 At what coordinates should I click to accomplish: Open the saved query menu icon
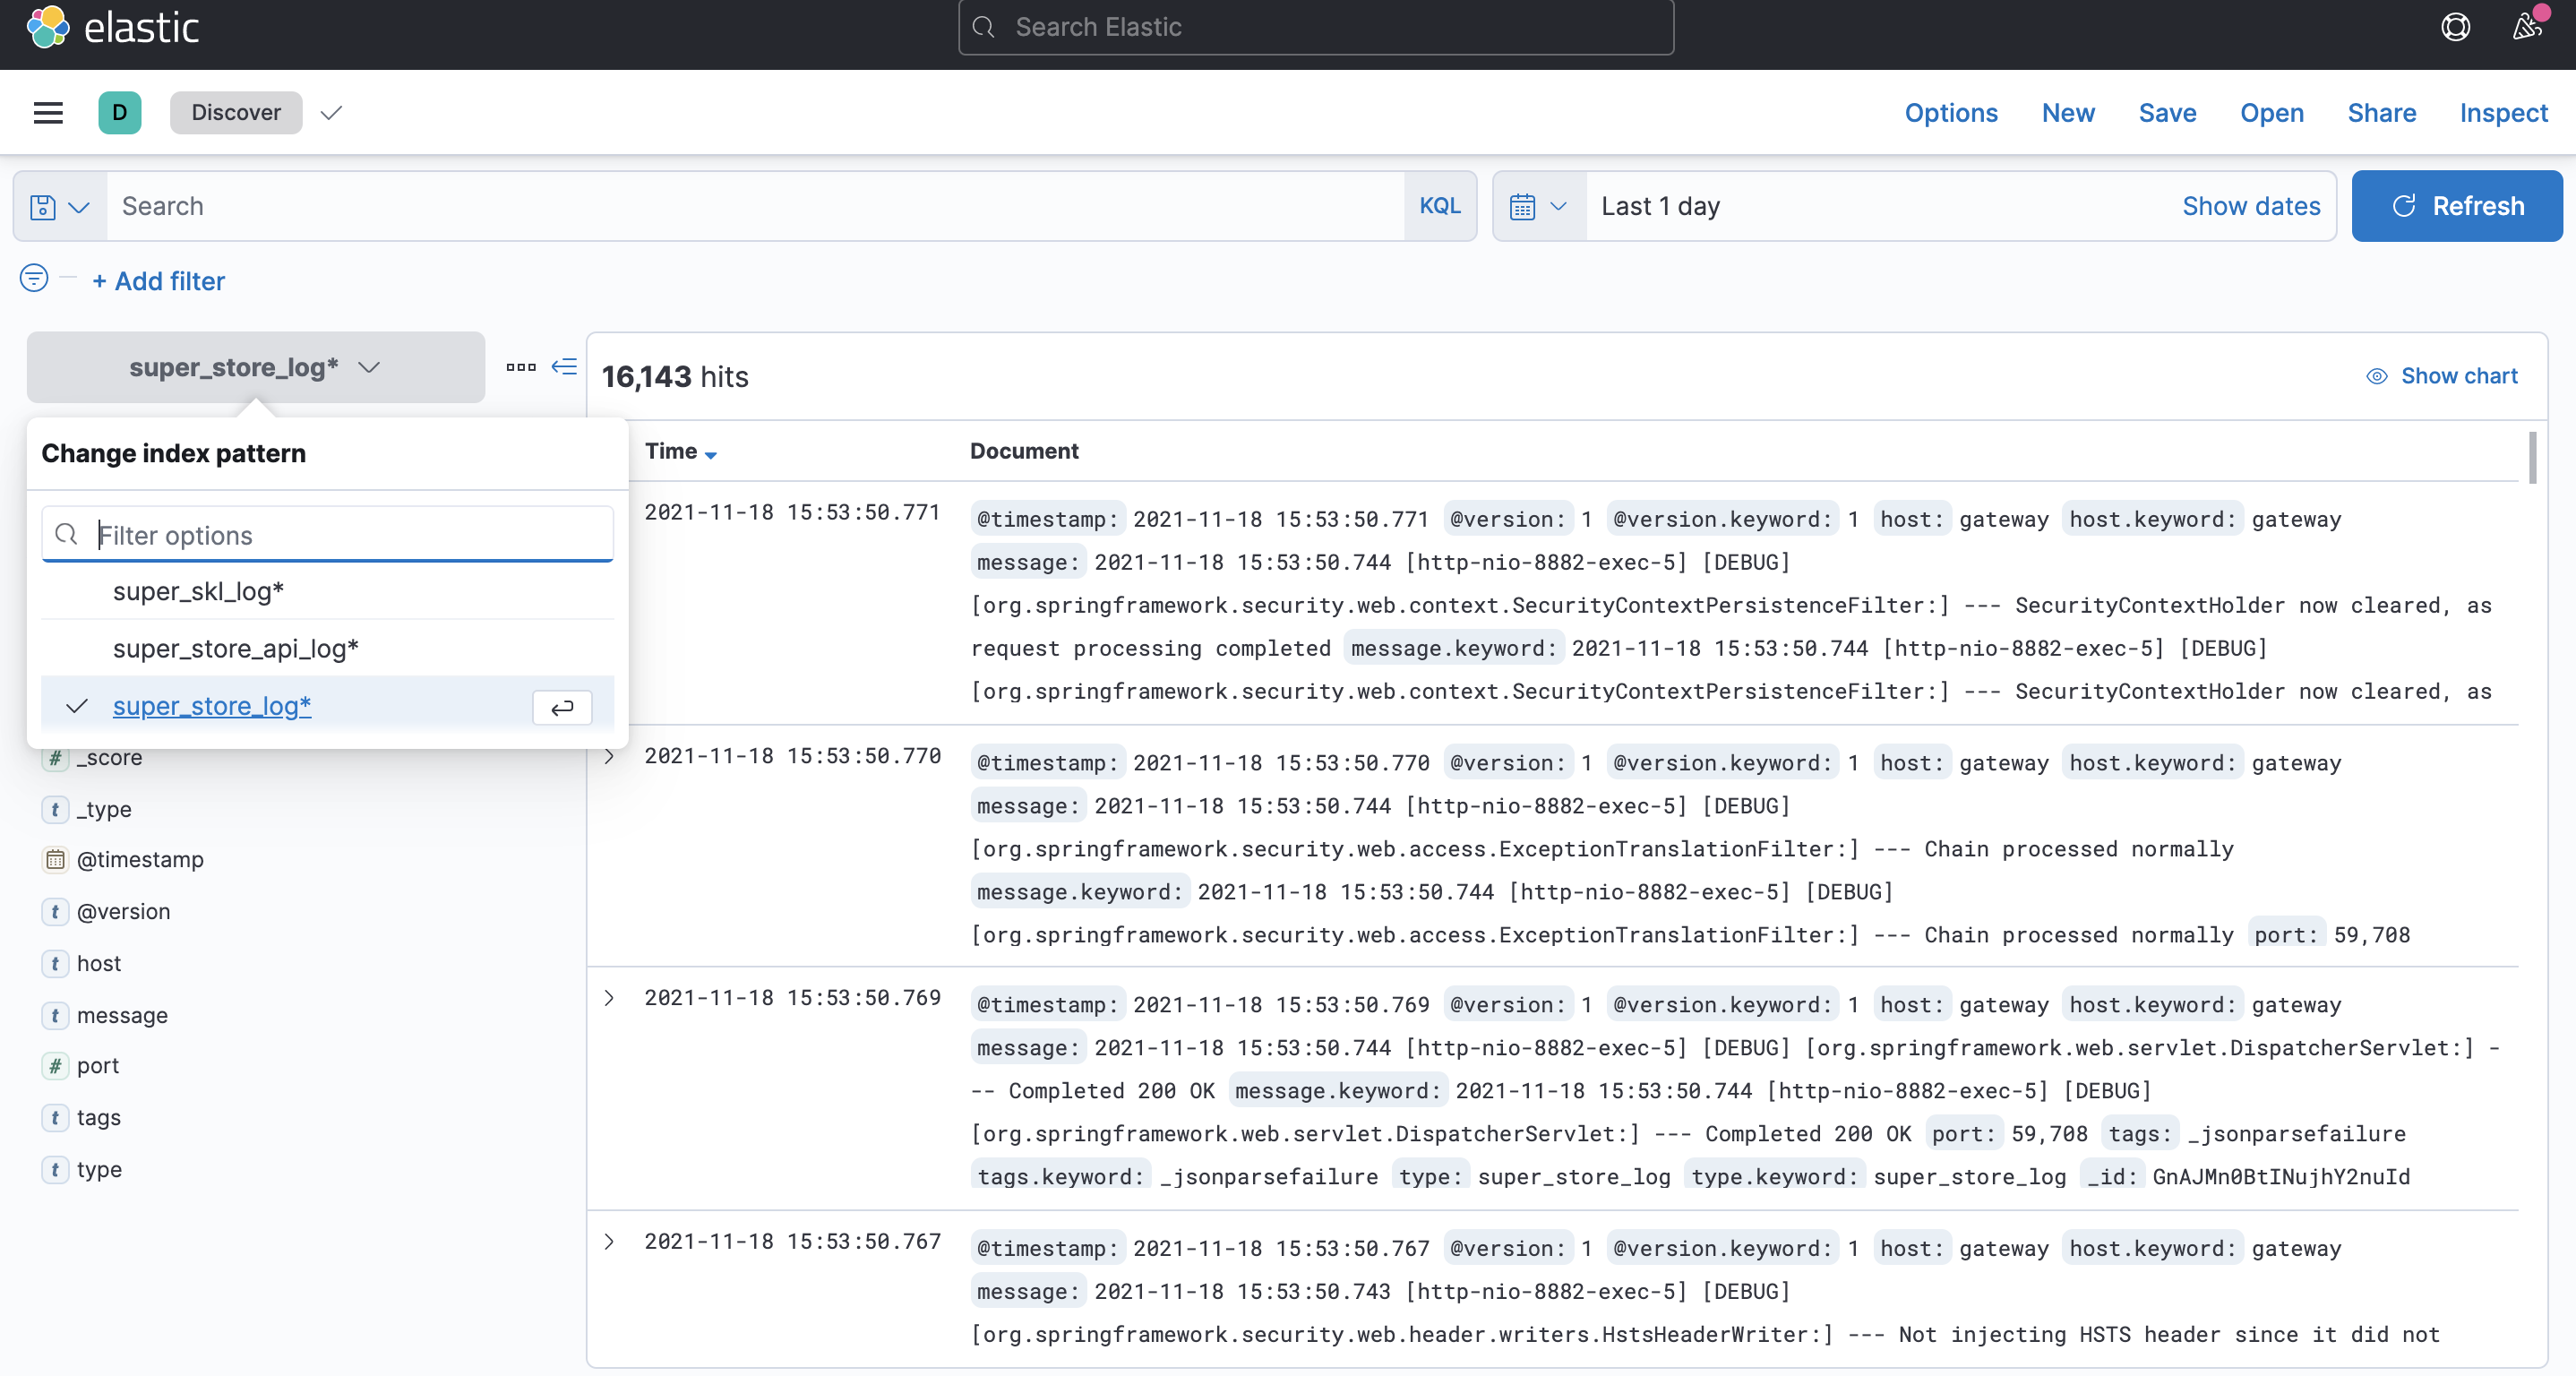pos(60,206)
